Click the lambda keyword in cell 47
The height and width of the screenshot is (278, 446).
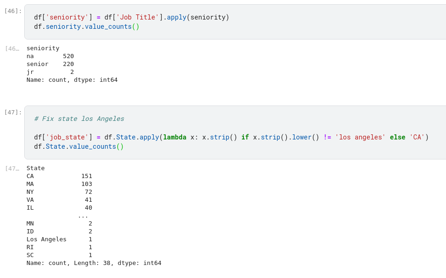[x=175, y=137]
